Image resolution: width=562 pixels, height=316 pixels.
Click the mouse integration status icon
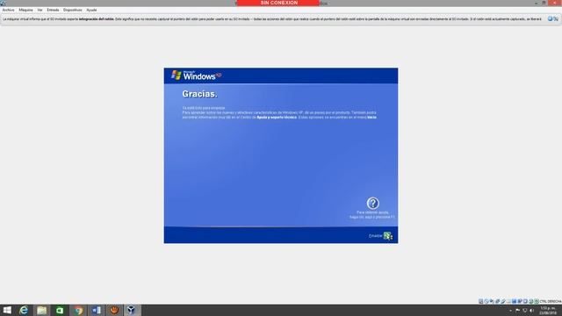pos(530,301)
